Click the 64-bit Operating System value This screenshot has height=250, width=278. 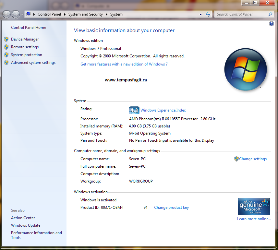[150, 133]
